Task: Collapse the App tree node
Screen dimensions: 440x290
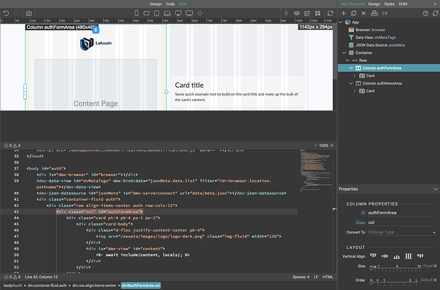Action: (341, 22)
